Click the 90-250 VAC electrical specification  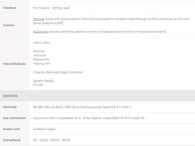click(x=82, y=107)
